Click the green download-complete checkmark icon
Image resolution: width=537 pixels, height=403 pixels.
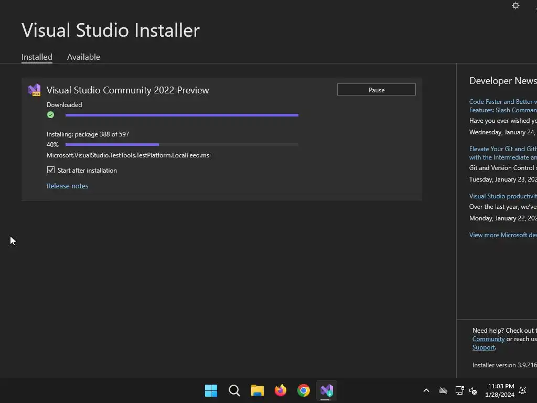click(x=51, y=115)
